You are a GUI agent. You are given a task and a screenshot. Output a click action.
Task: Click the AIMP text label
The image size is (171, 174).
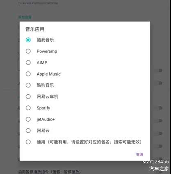click(x=42, y=62)
